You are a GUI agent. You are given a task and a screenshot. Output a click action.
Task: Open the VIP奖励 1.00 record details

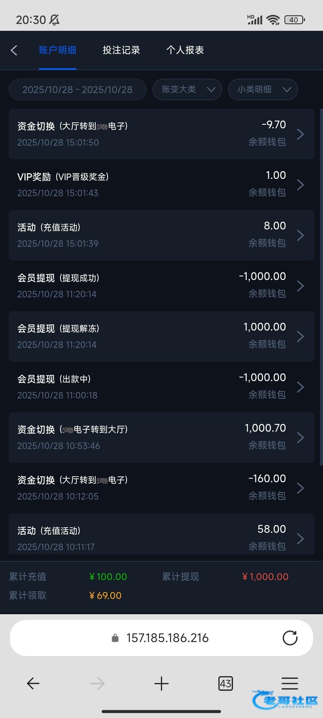pos(161,185)
